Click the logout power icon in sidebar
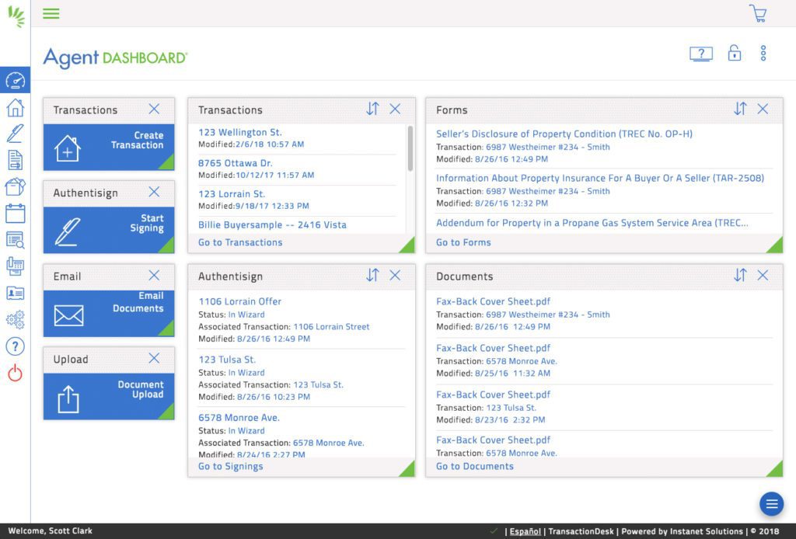The image size is (796, 539). (15, 371)
